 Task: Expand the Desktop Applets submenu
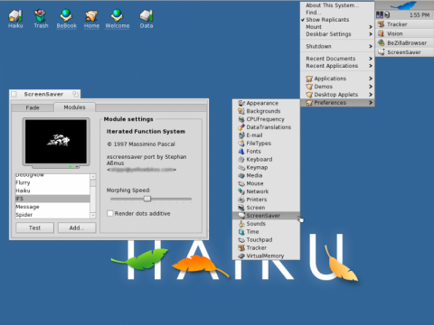337,95
